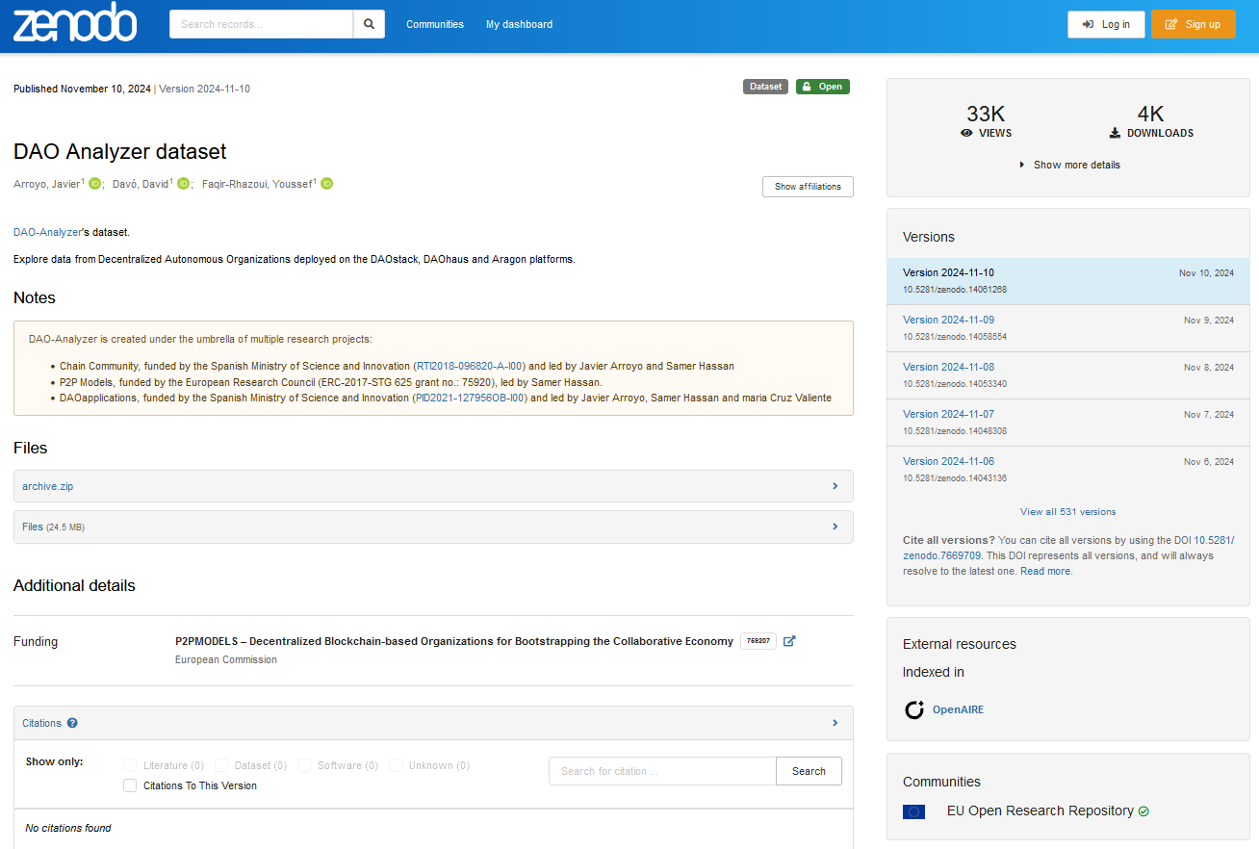Click the P2PMODELS funding title text
This screenshot has height=849, width=1259.
[x=454, y=641]
